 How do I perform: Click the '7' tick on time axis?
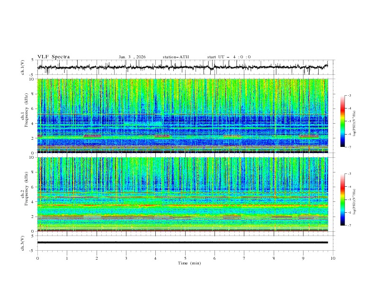pyautogui.click(x=244, y=258)
